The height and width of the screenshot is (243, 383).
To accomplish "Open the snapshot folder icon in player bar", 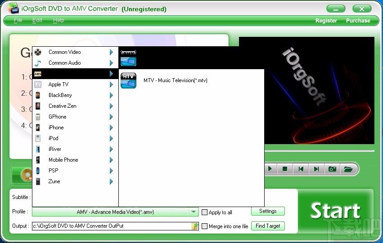I will (348, 169).
